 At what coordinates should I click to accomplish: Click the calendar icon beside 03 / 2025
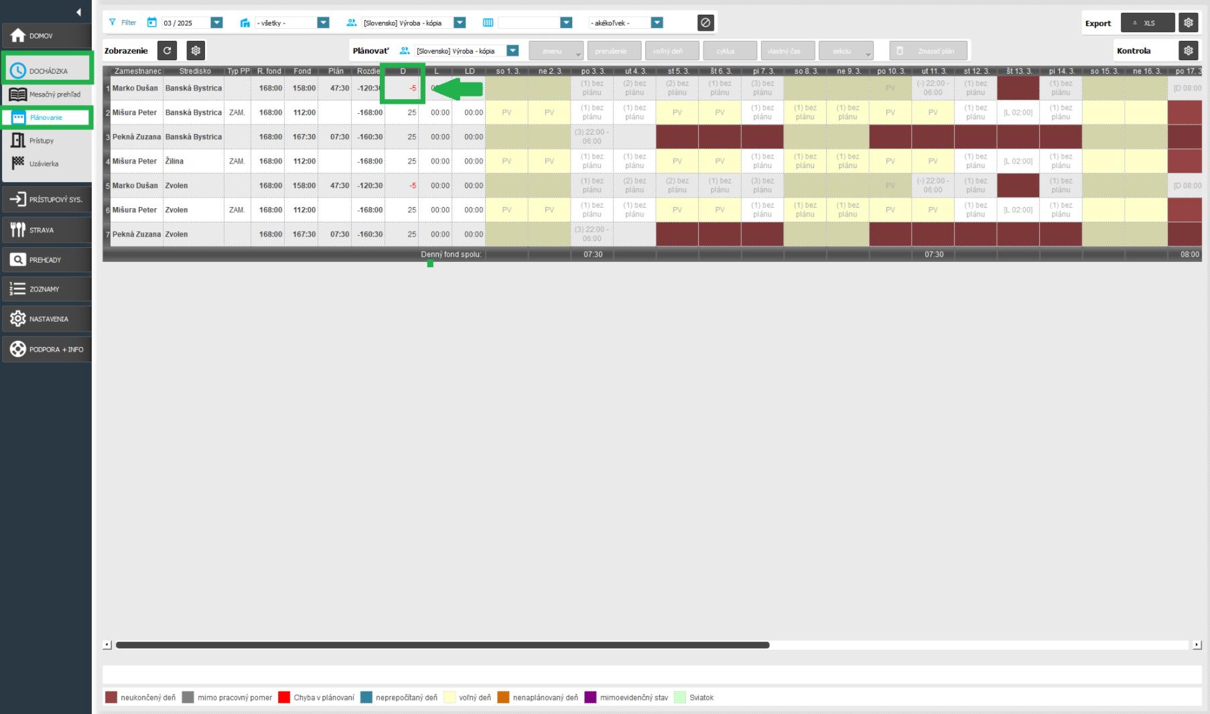pos(152,23)
